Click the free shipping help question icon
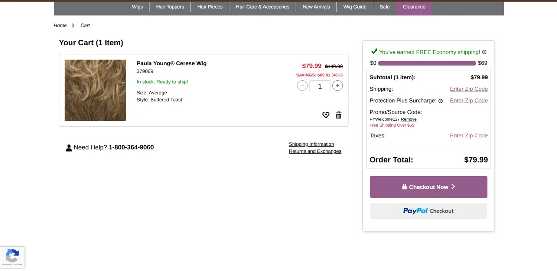This screenshot has width=557, height=271. point(484,52)
